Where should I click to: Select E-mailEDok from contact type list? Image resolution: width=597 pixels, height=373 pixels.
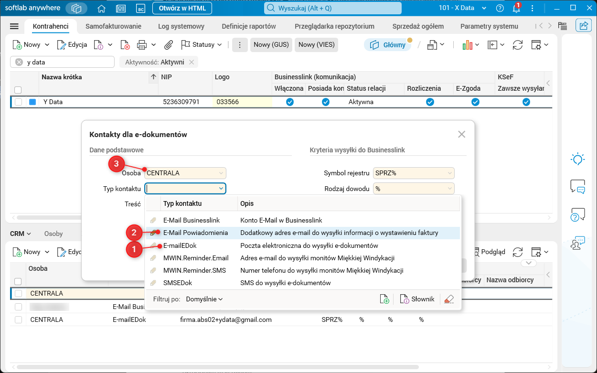coord(302,245)
